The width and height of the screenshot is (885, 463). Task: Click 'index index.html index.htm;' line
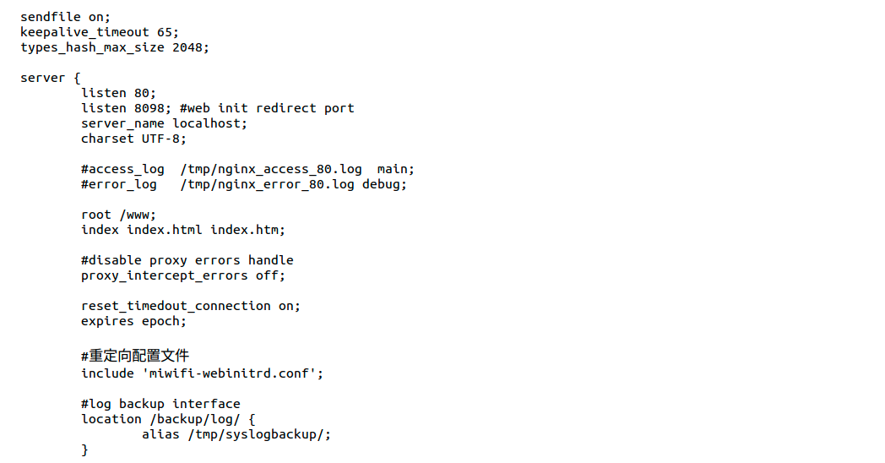click(183, 231)
